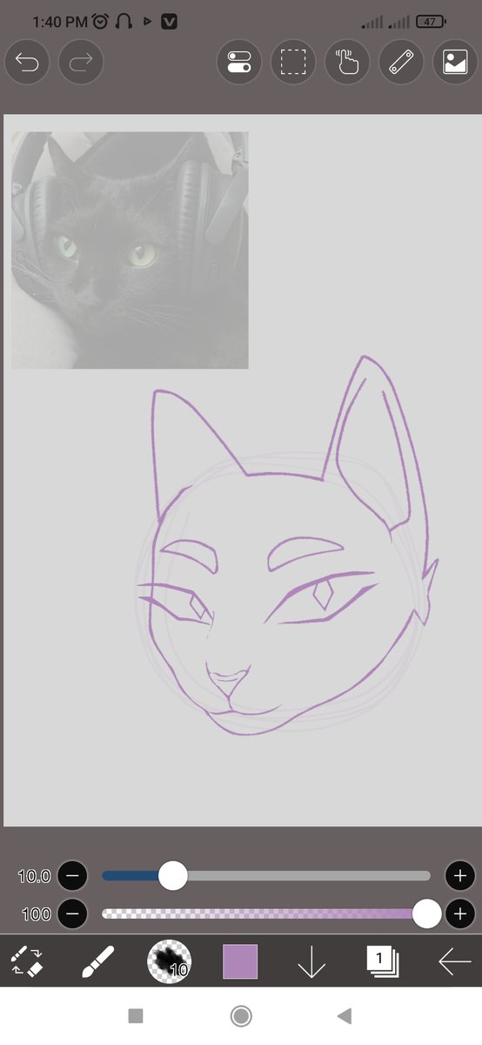Tap the alarm icon in status bar
482x1045 pixels.
tap(100, 21)
